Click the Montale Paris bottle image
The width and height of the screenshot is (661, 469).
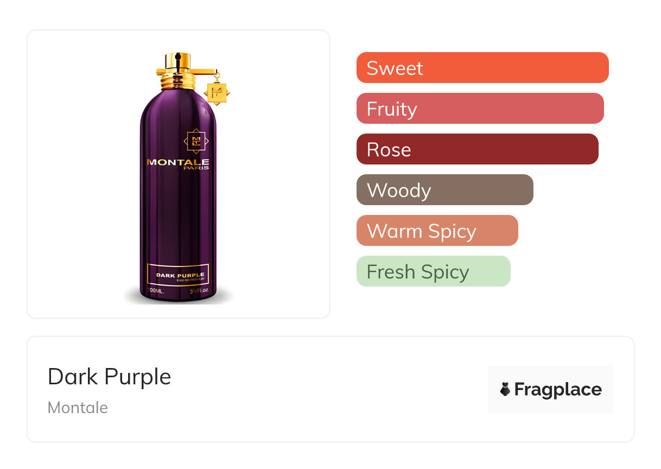(x=179, y=178)
